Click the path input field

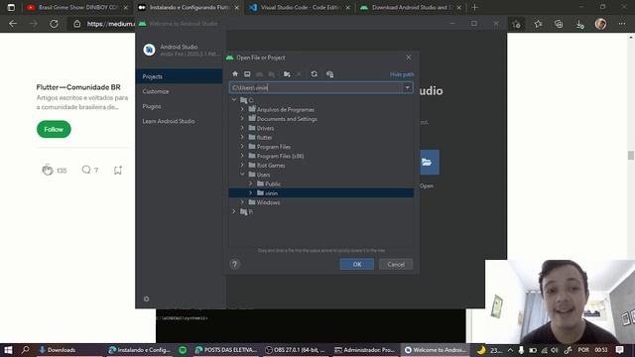click(x=317, y=87)
